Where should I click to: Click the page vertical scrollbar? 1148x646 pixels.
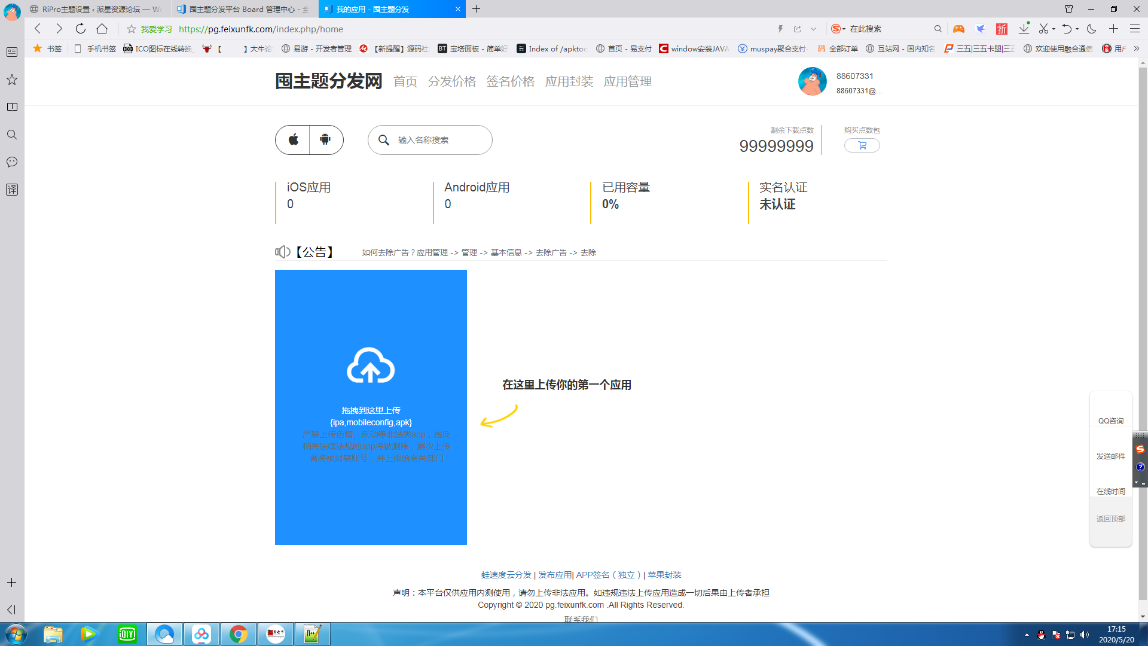[x=1143, y=335]
